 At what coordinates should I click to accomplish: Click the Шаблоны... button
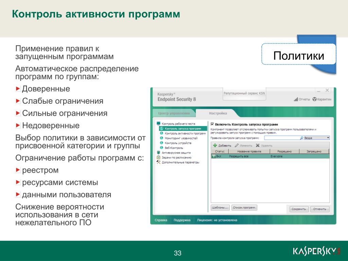click(x=220, y=208)
